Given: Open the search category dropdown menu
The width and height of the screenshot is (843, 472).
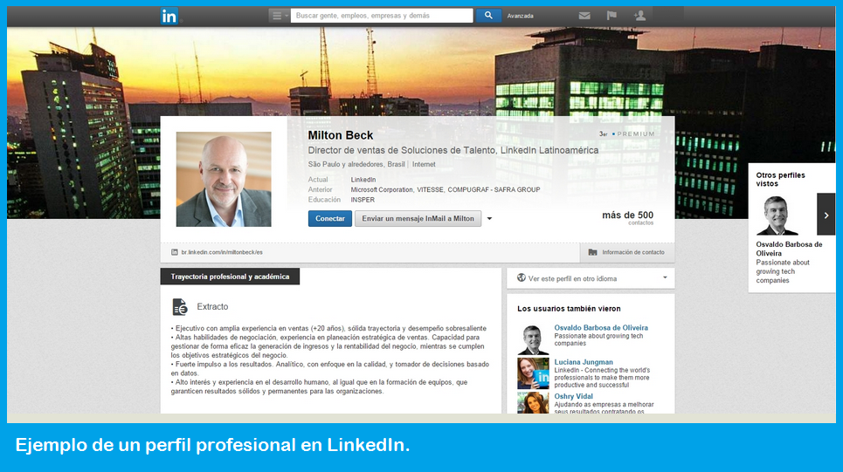Looking at the screenshot, I should tap(279, 16).
